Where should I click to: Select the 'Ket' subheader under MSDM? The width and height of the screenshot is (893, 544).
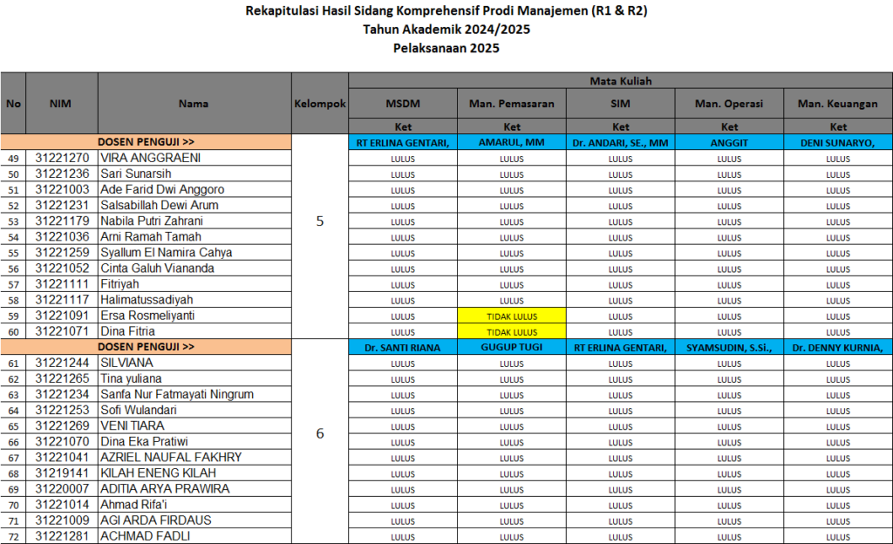tap(403, 126)
